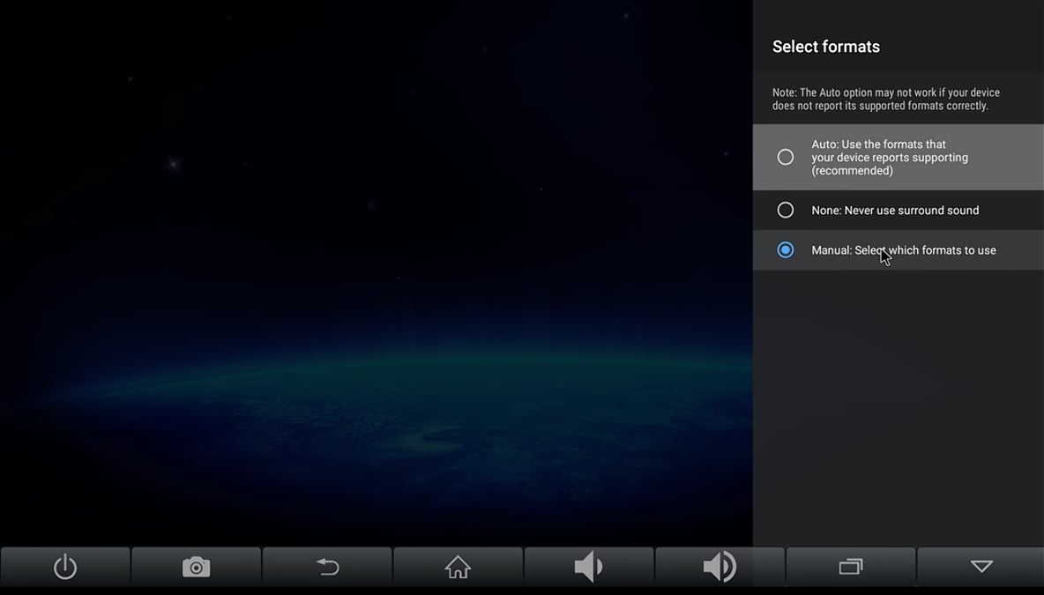Select the Auto radio button circle
Screen dimensions: 1044x595
click(785, 157)
